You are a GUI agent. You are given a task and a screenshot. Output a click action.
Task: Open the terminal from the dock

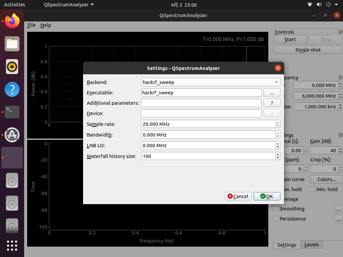(x=12, y=112)
